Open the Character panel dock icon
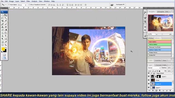 [x=145, y=27]
